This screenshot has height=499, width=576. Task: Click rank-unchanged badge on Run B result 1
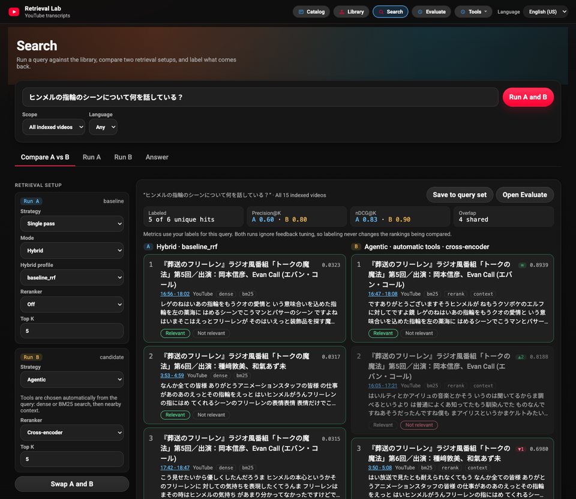pyautogui.click(x=522, y=265)
